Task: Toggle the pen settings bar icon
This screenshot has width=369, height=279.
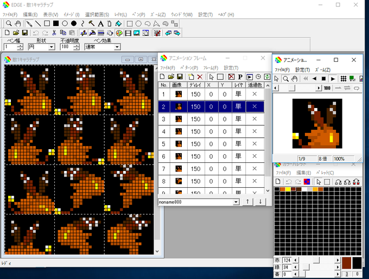Action: [x=84, y=33]
